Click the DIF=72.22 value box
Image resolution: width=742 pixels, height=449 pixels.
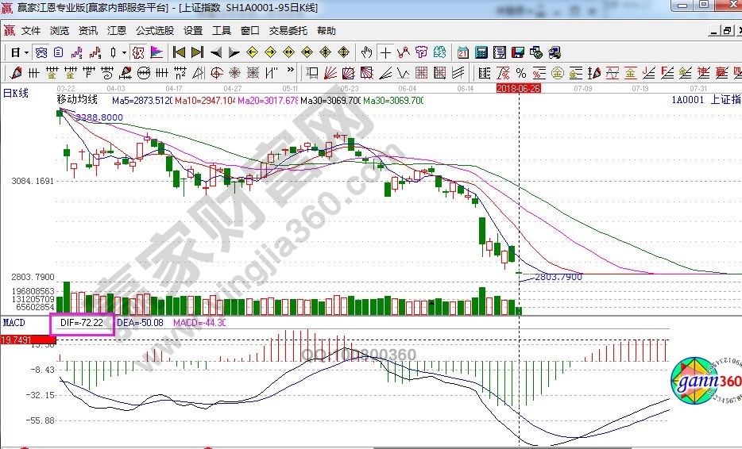(82, 324)
